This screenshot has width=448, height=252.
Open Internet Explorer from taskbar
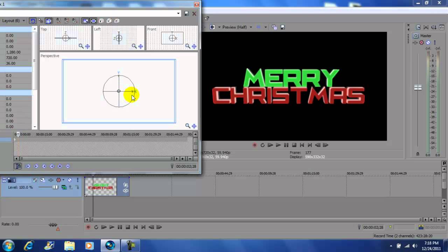[x=28, y=245]
